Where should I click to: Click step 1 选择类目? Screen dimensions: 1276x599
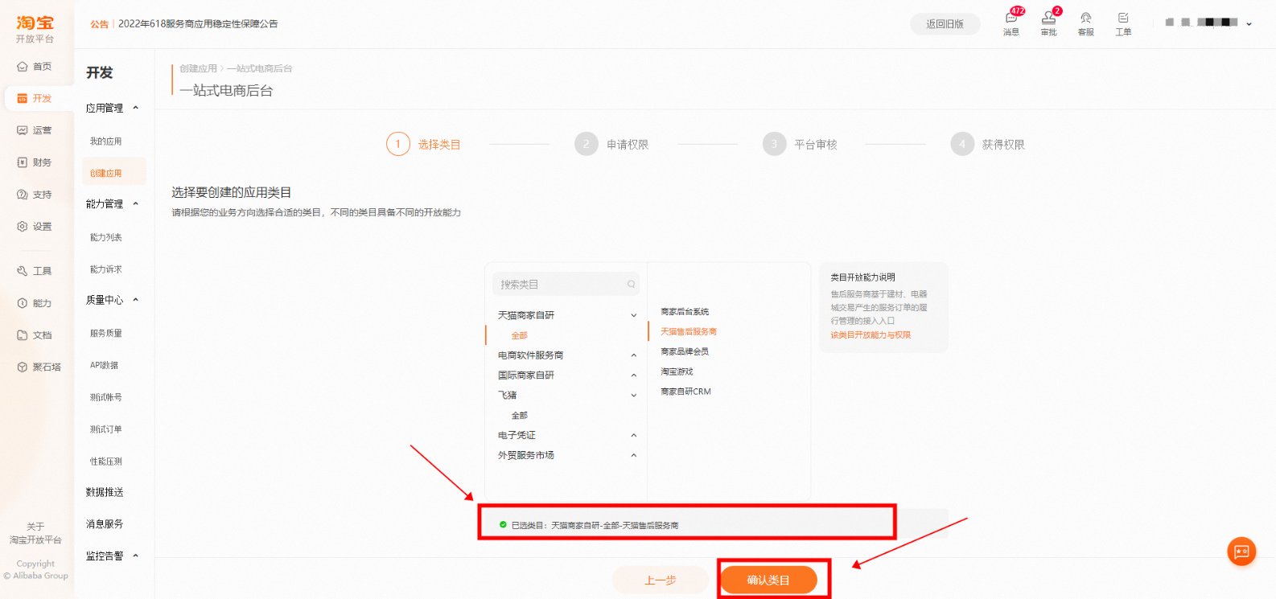point(424,144)
